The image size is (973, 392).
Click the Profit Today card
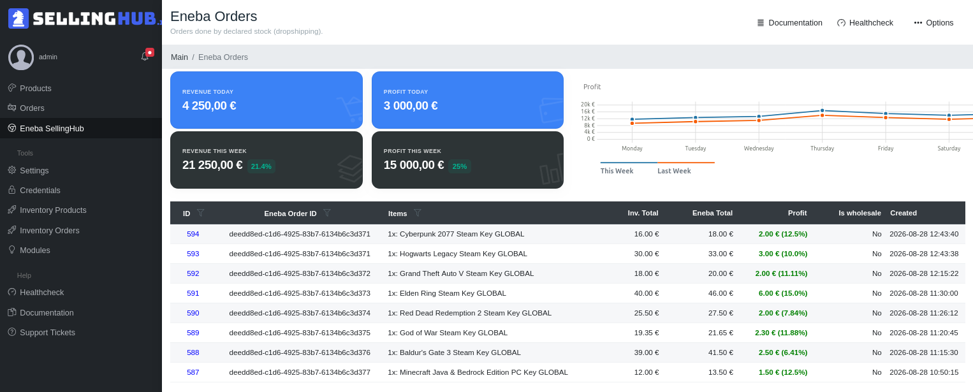point(467,100)
